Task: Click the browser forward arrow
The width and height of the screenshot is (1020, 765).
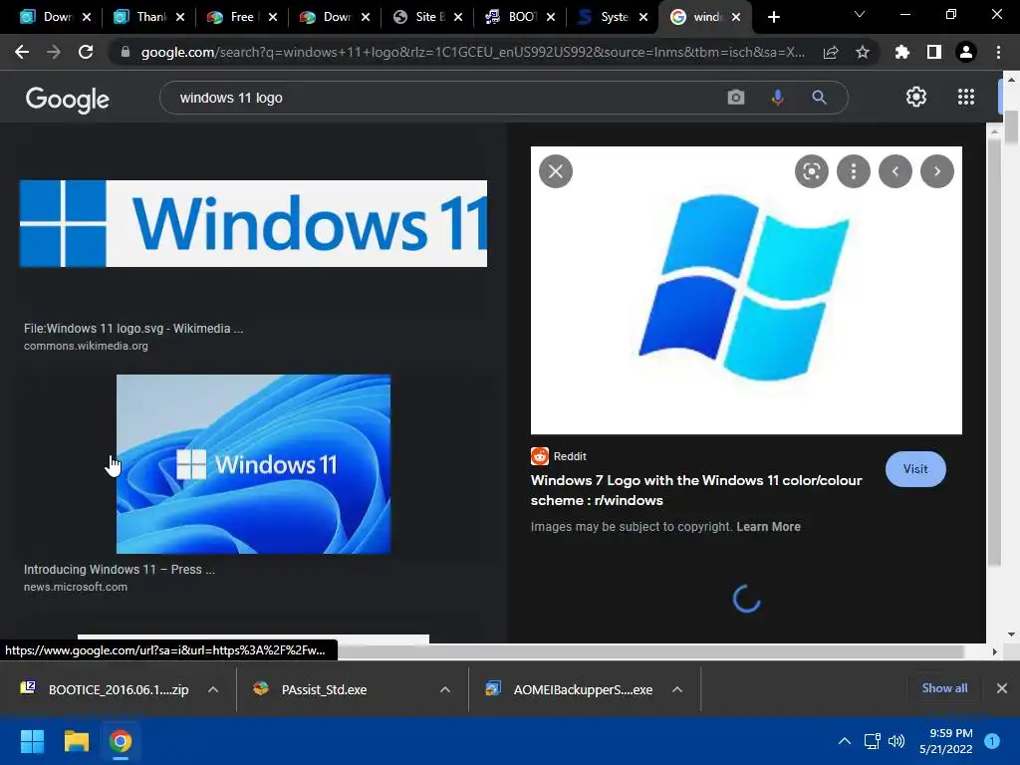Action: pos(54,52)
